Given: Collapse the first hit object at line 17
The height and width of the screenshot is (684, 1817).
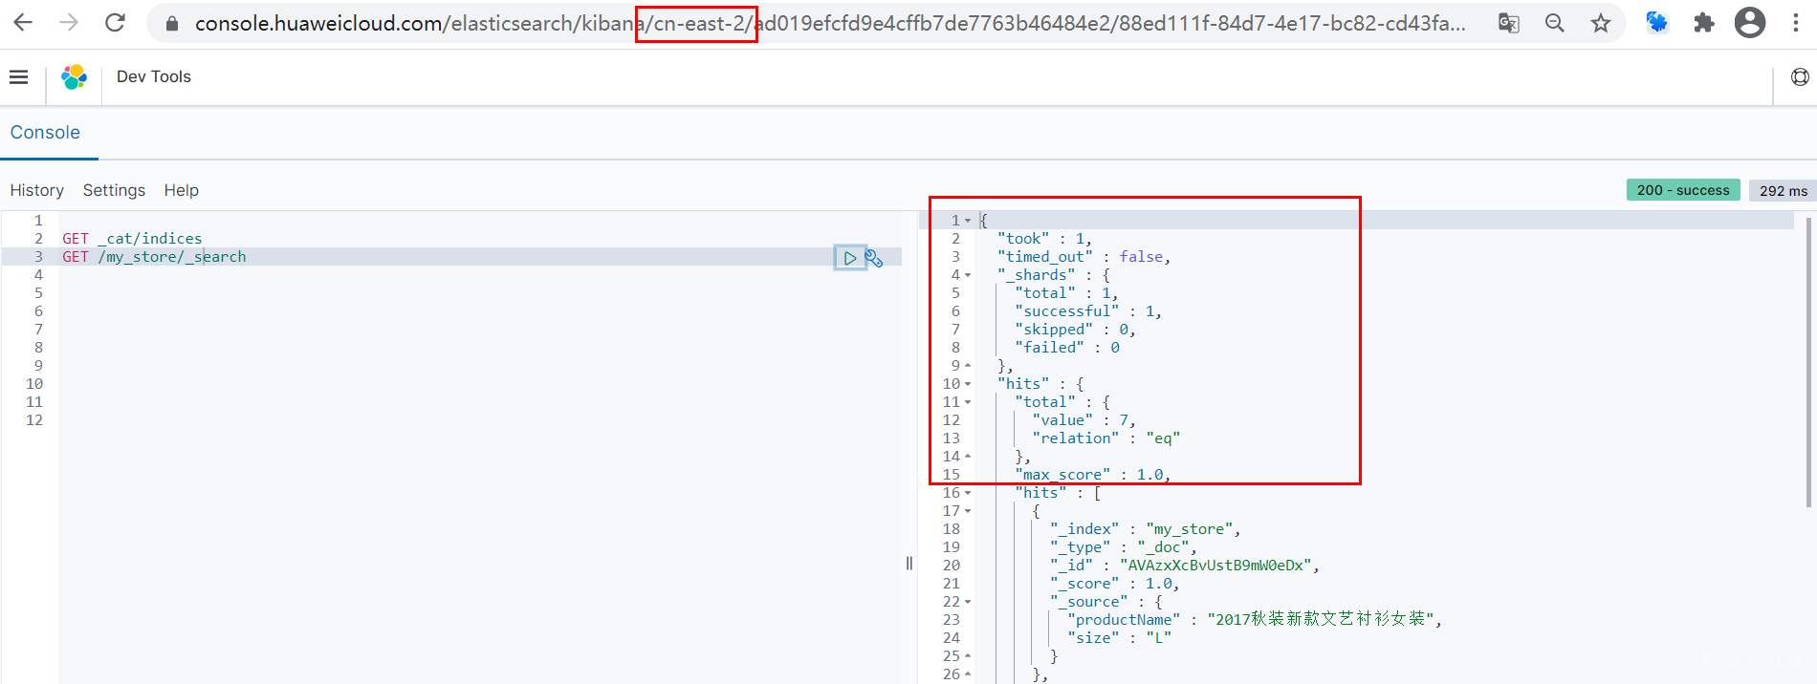Looking at the screenshot, I should 968,511.
